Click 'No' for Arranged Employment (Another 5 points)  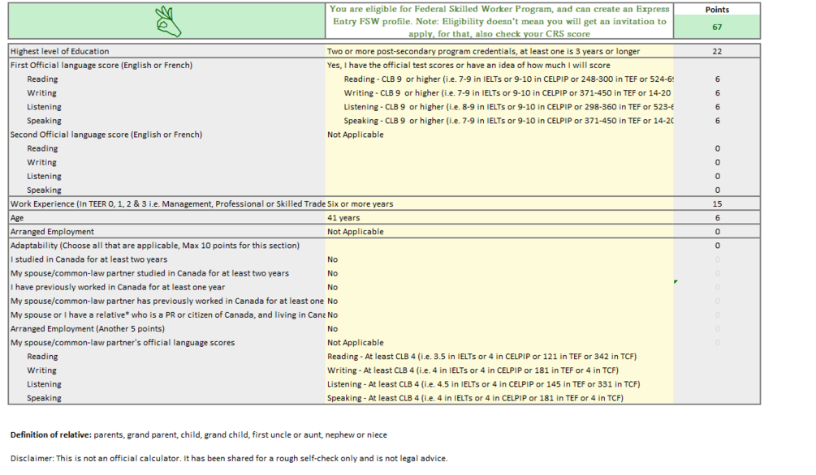pyautogui.click(x=499, y=328)
